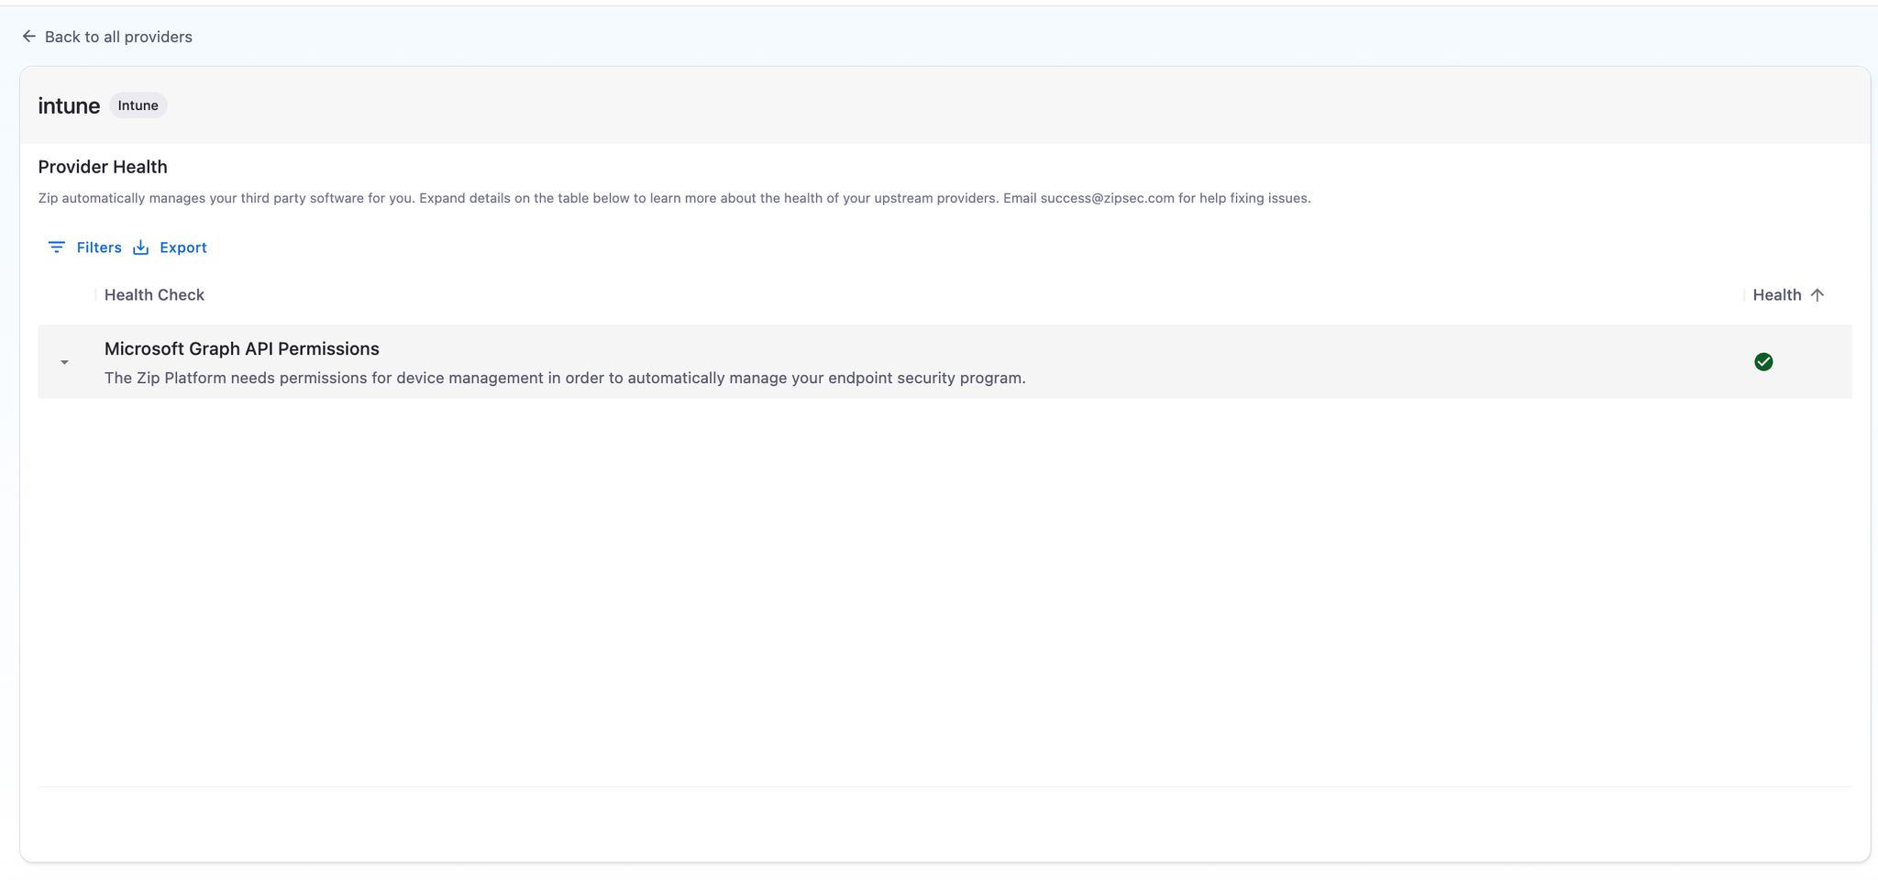Click the Provider Health section heading
The width and height of the screenshot is (1878, 880).
[x=103, y=167]
